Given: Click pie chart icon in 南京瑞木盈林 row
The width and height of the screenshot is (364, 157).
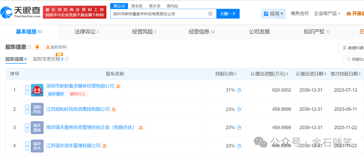Looking at the screenshot, I should [239, 127].
